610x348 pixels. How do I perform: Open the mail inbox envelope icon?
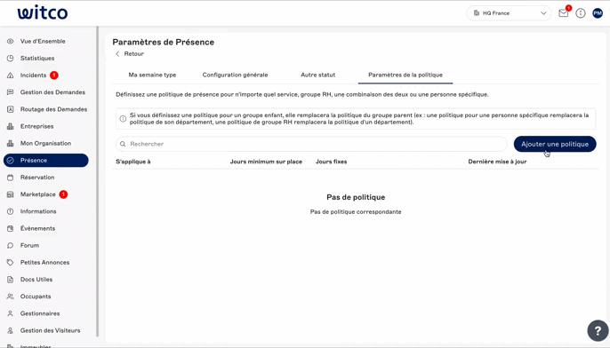tap(564, 13)
